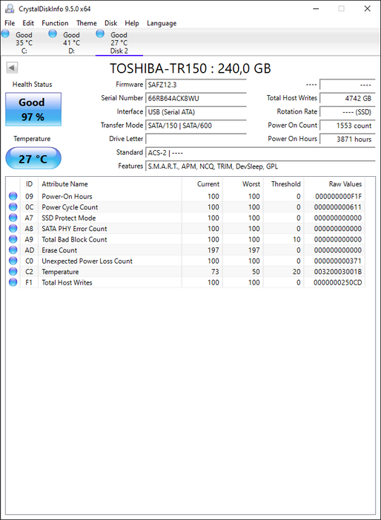Click raw value 000000000F1F

[338, 196]
